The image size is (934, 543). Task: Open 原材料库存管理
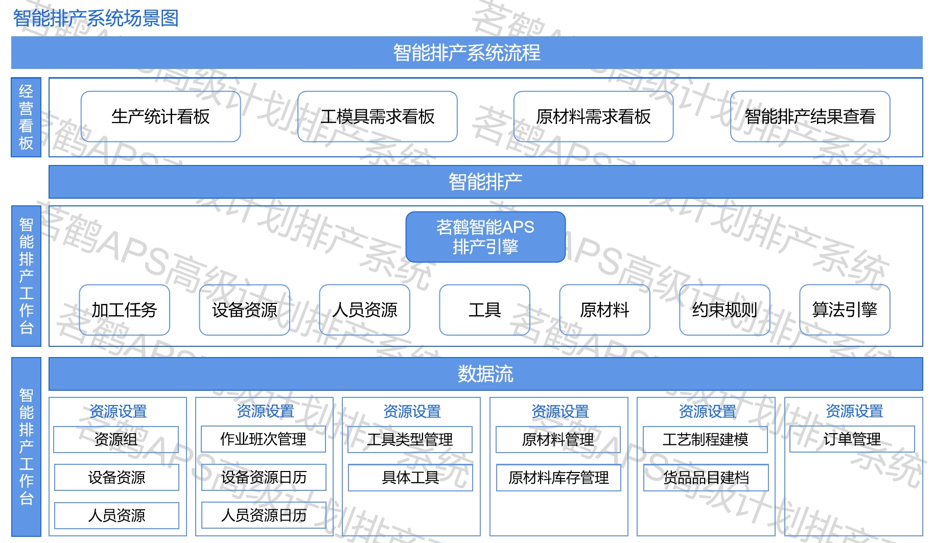558,478
